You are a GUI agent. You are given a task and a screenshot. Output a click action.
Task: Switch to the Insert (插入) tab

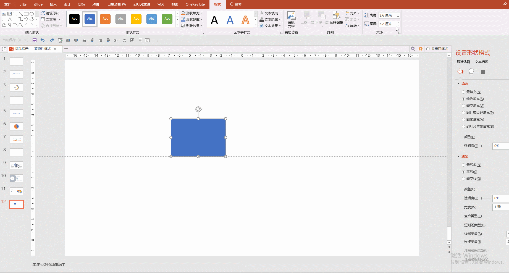click(x=53, y=4)
